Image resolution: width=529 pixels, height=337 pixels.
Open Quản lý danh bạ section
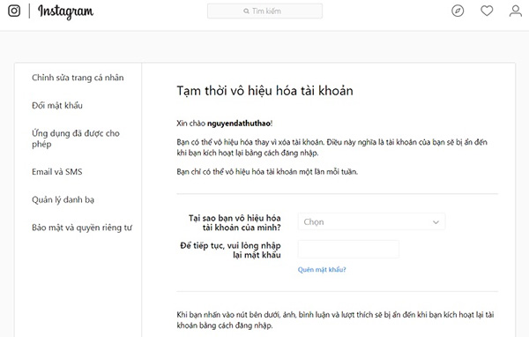coord(63,199)
